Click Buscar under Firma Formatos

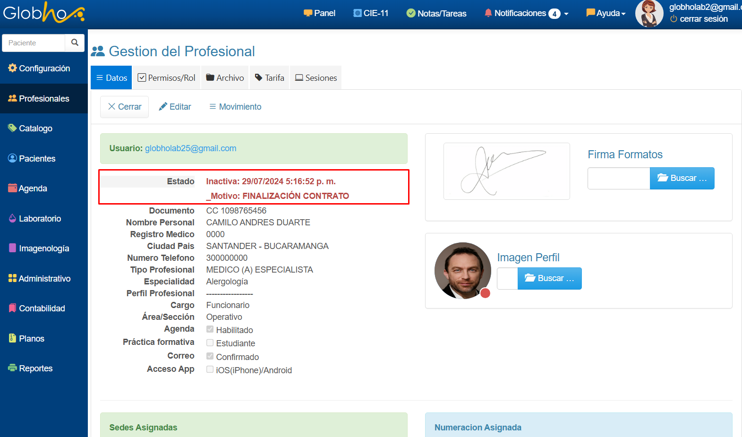pyautogui.click(x=682, y=178)
